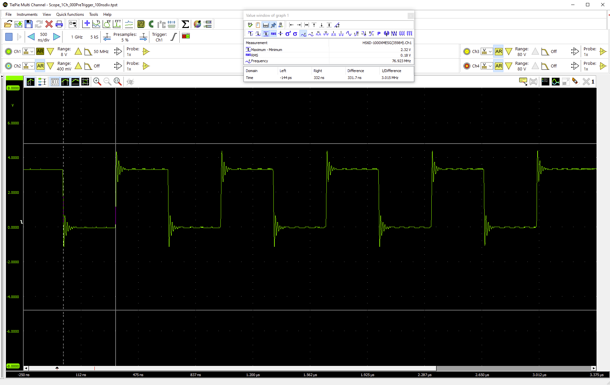Click the red X delete icon
This screenshot has height=385, width=610.
pos(49,24)
